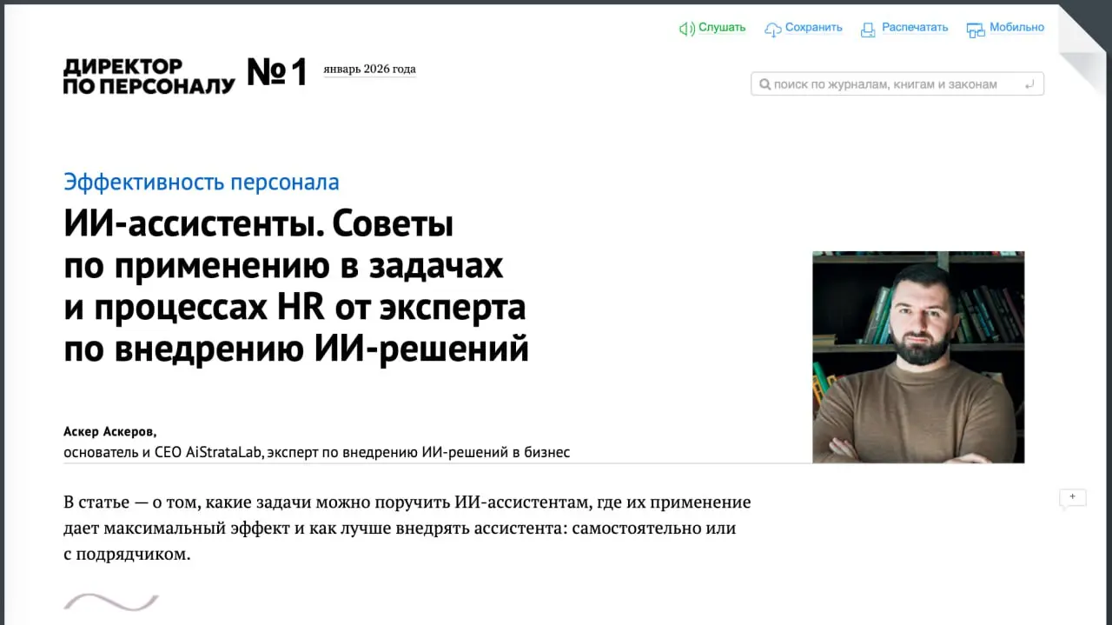Open the Эффективность персонала rubric link
The height and width of the screenshot is (625, 1112).
click(202, 183)
